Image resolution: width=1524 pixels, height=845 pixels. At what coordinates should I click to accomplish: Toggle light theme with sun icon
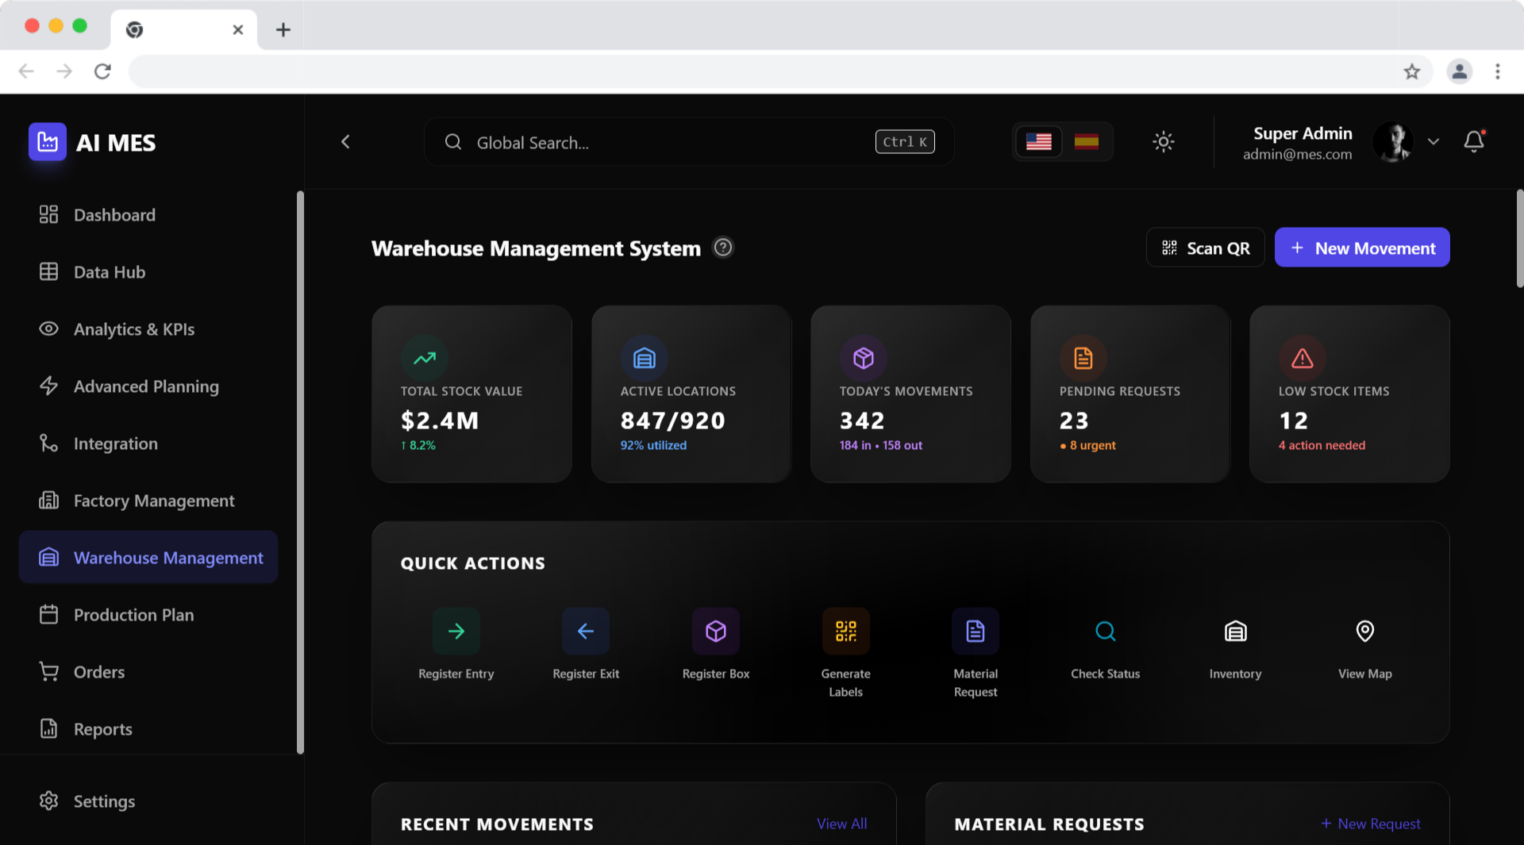coord(1164,142)
